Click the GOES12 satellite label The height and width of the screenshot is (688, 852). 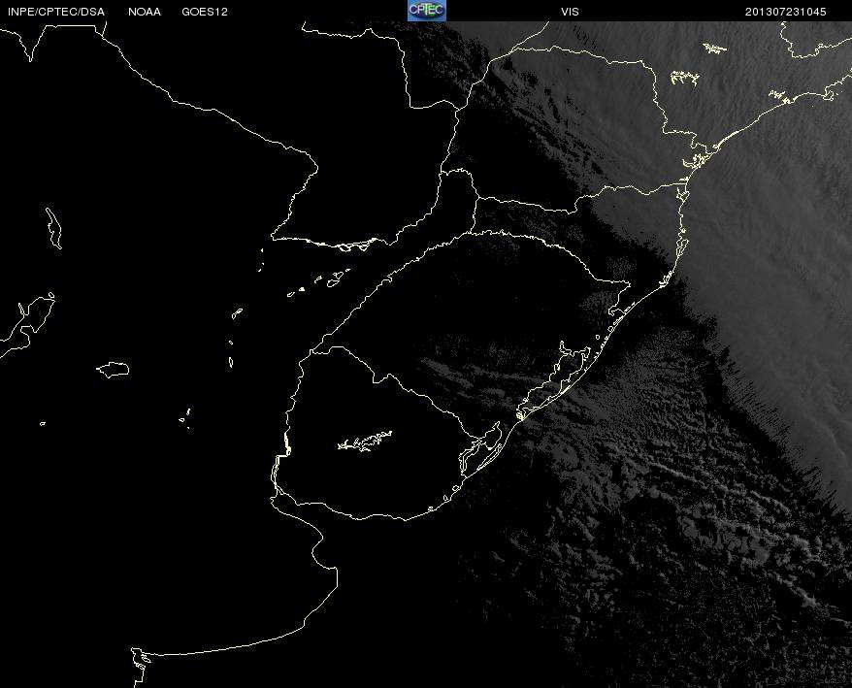point(205,12)
